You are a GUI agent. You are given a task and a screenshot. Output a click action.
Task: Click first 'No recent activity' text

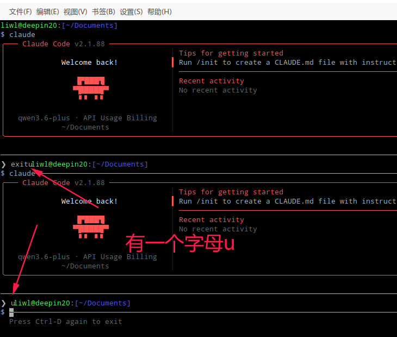pos(218,90)
